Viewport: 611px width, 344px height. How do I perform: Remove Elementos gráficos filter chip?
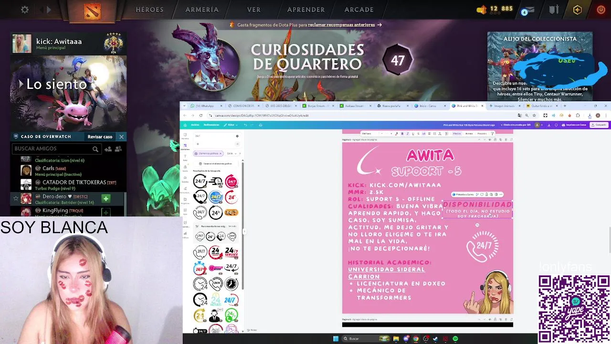click(221, 153)
